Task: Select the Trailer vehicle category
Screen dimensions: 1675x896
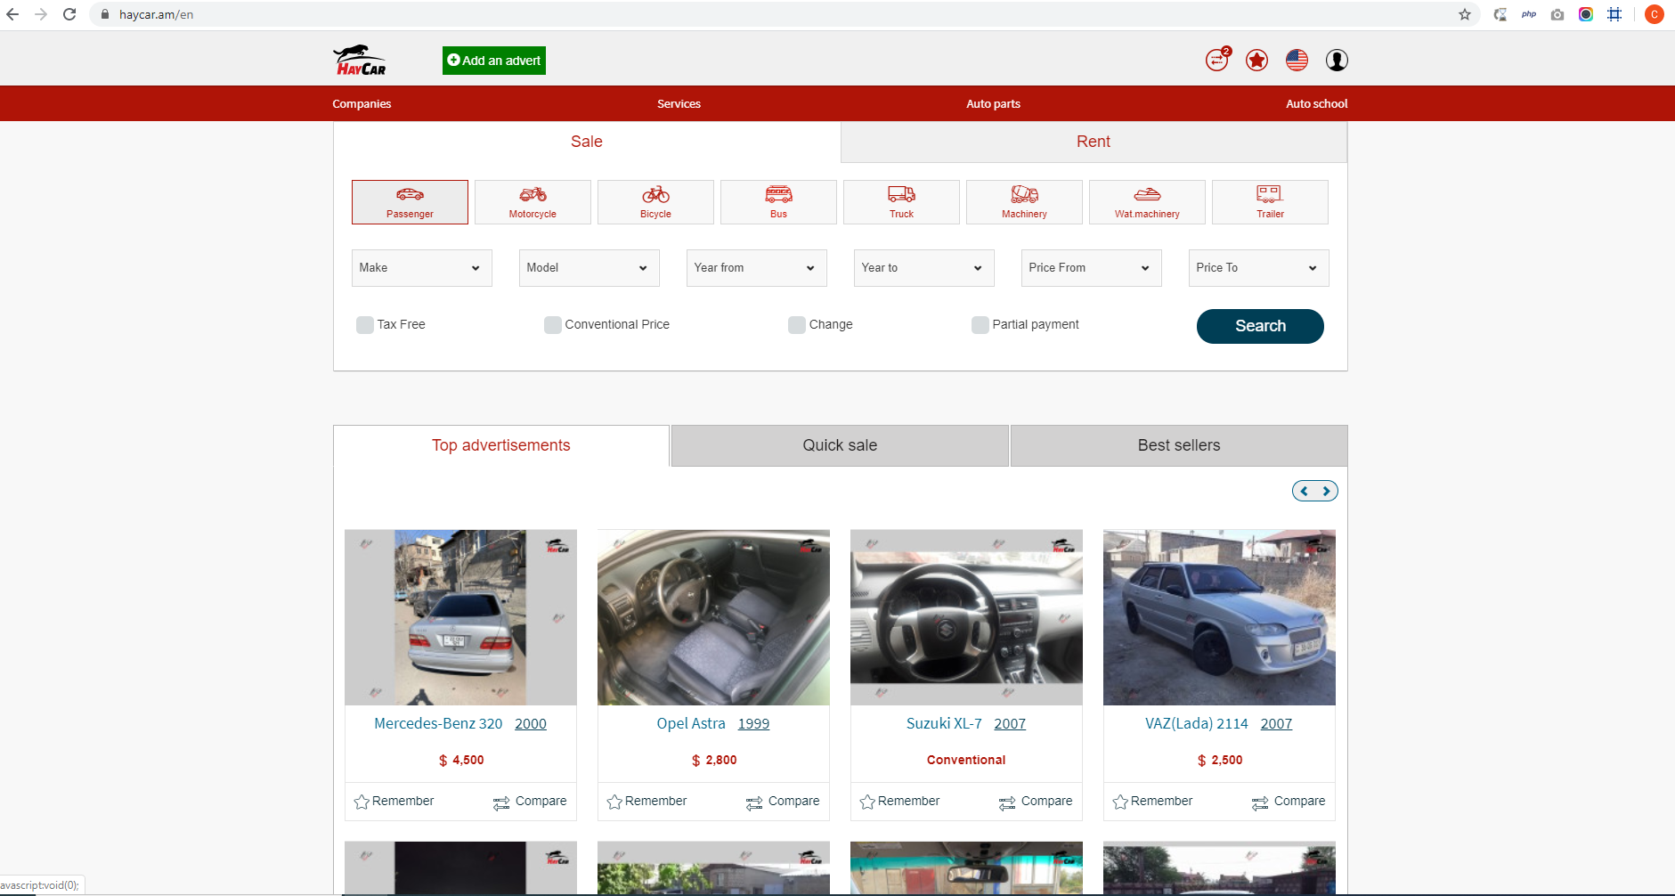Action: [1270, 202]
